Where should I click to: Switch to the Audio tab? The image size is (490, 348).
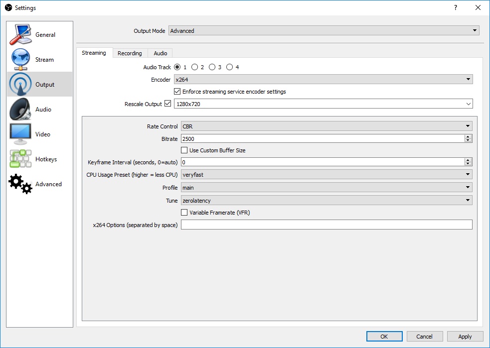tap(161, 53)
